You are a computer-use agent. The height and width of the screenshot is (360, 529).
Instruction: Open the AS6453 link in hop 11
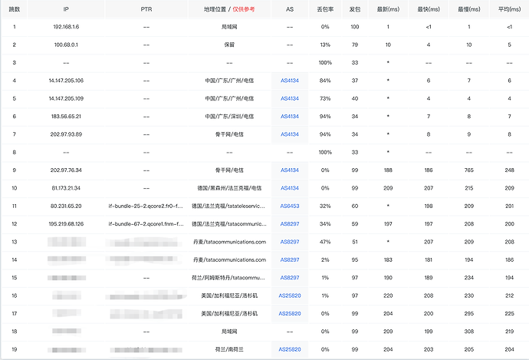[290, 206]
